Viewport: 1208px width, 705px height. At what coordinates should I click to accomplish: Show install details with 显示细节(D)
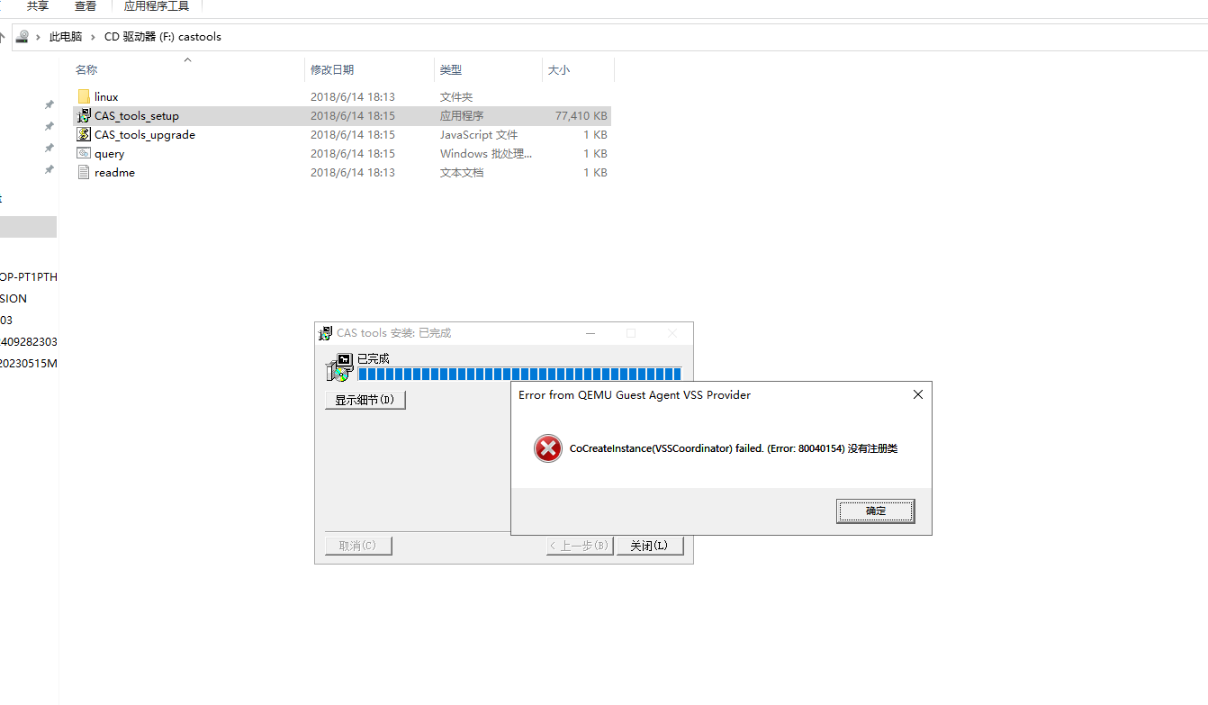[x=365, y=400]
